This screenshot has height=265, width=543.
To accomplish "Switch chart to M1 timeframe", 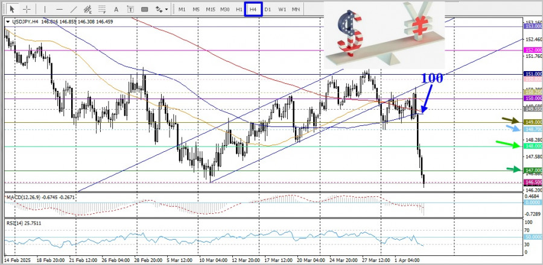I will [182, 9].
